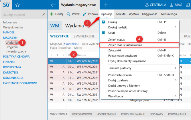Open the Magazyn (z kontekstu) filter
The width and height of the screenshot is (191, 120).
tap(65, 44)
